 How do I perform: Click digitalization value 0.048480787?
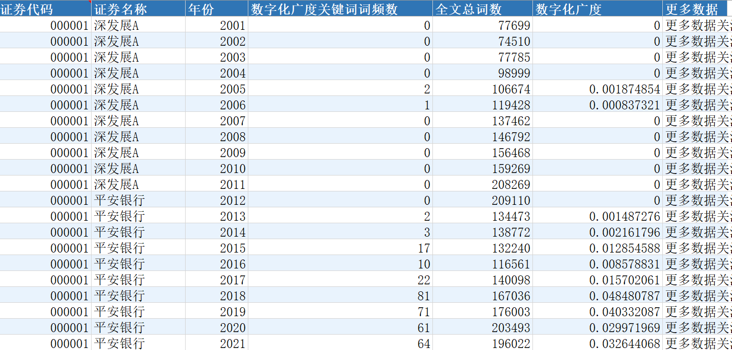click(598, 296)
